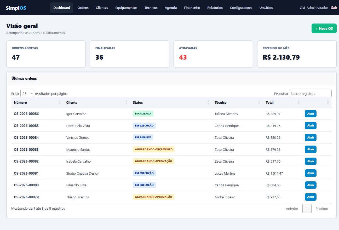This screenshot has width=339, height=230.
Task: Click the Últimas ordens panel title
Action: [24, 78]
